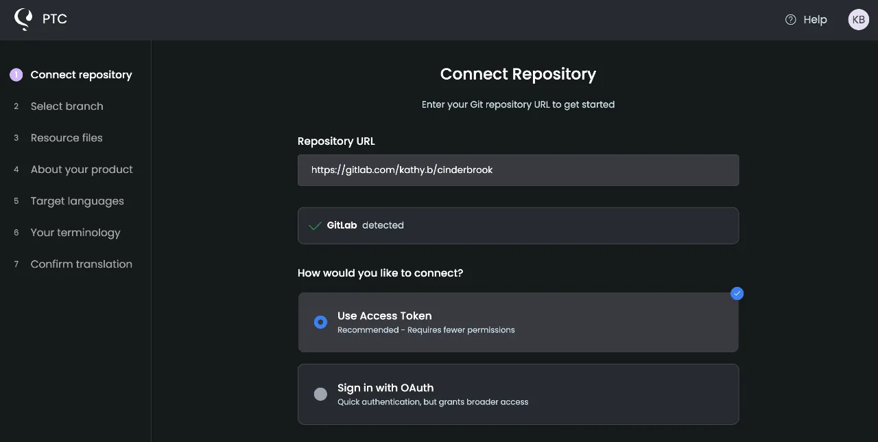Click 'Recommended - Requires fewer permissions' text
This screenshot has height=442, width=878.
426,330
